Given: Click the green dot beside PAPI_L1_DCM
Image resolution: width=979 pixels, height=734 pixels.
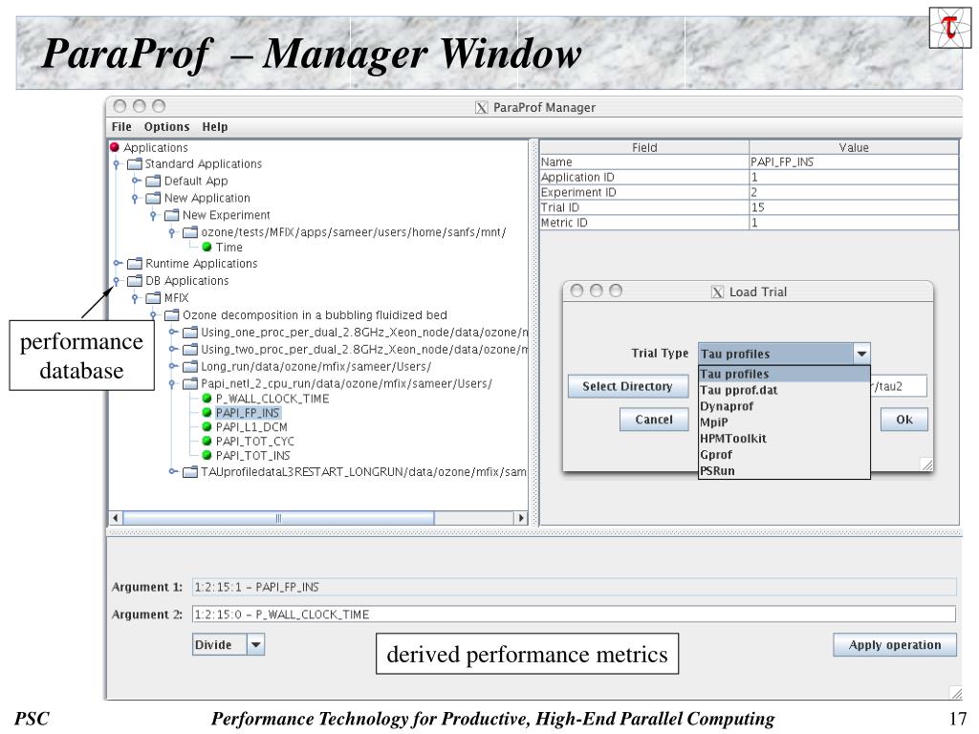Looking at the screenshot, I should [207, 427].
